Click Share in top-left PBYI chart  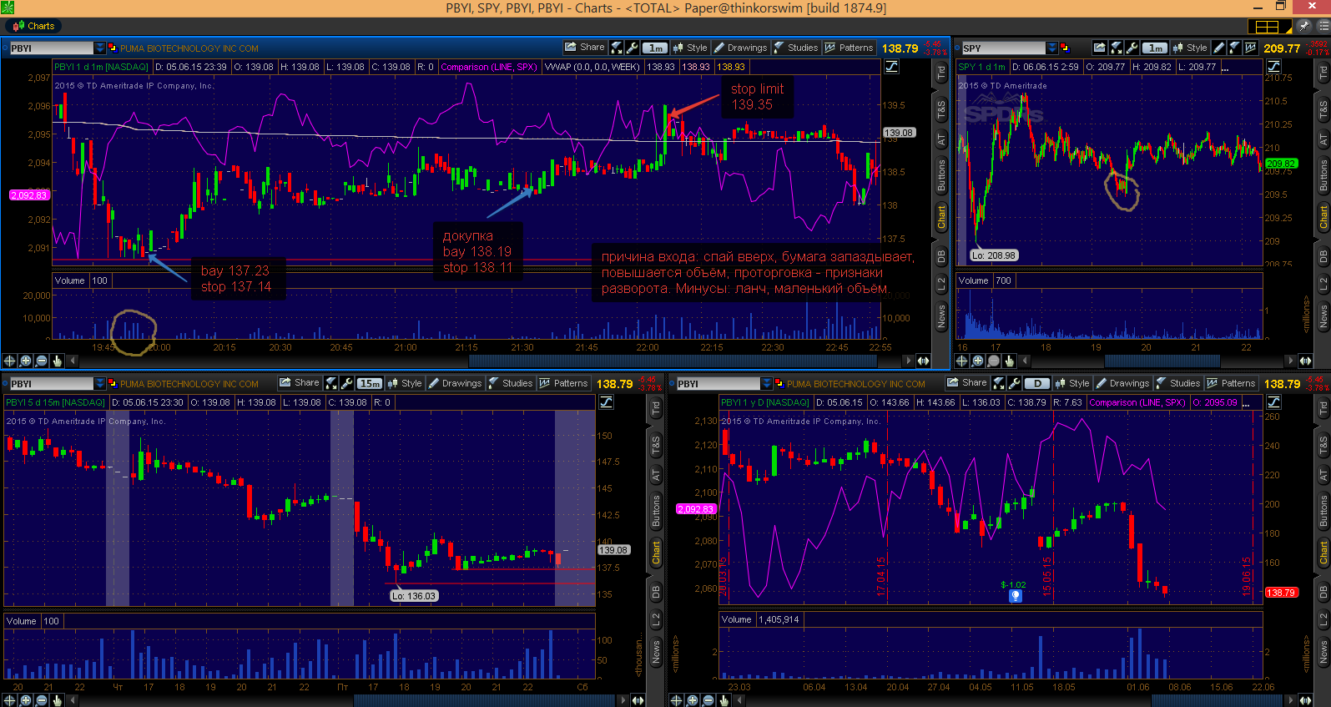(x=584, y=48)
